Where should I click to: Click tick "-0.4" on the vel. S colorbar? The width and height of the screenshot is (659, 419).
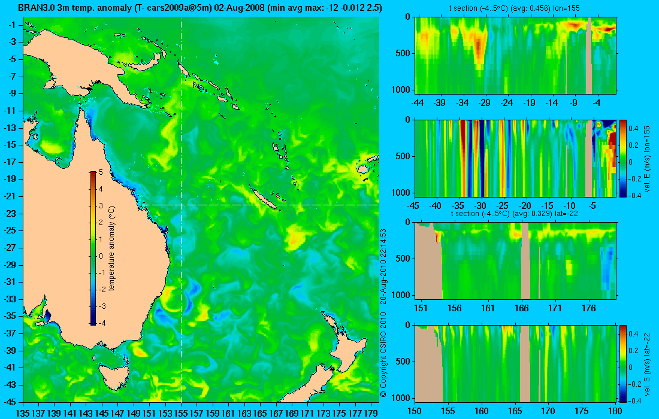pos(635,400)
